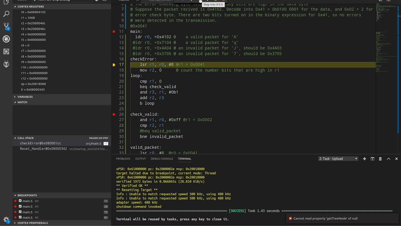Select register row r2 = 0x2000046c
Viewport: 401px width, 226px height.
(x=62, y=23)
